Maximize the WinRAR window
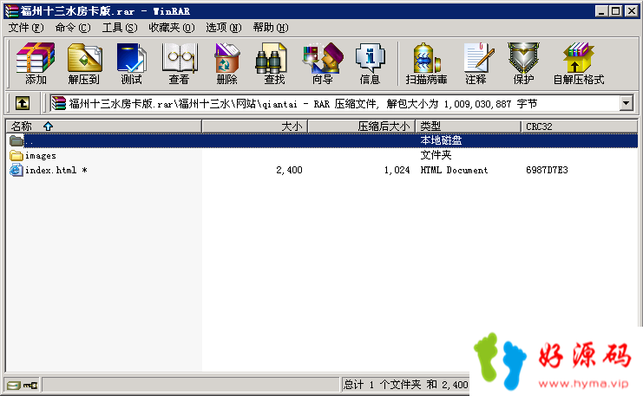Screen dimensions: 643x396 pos(615,11)
